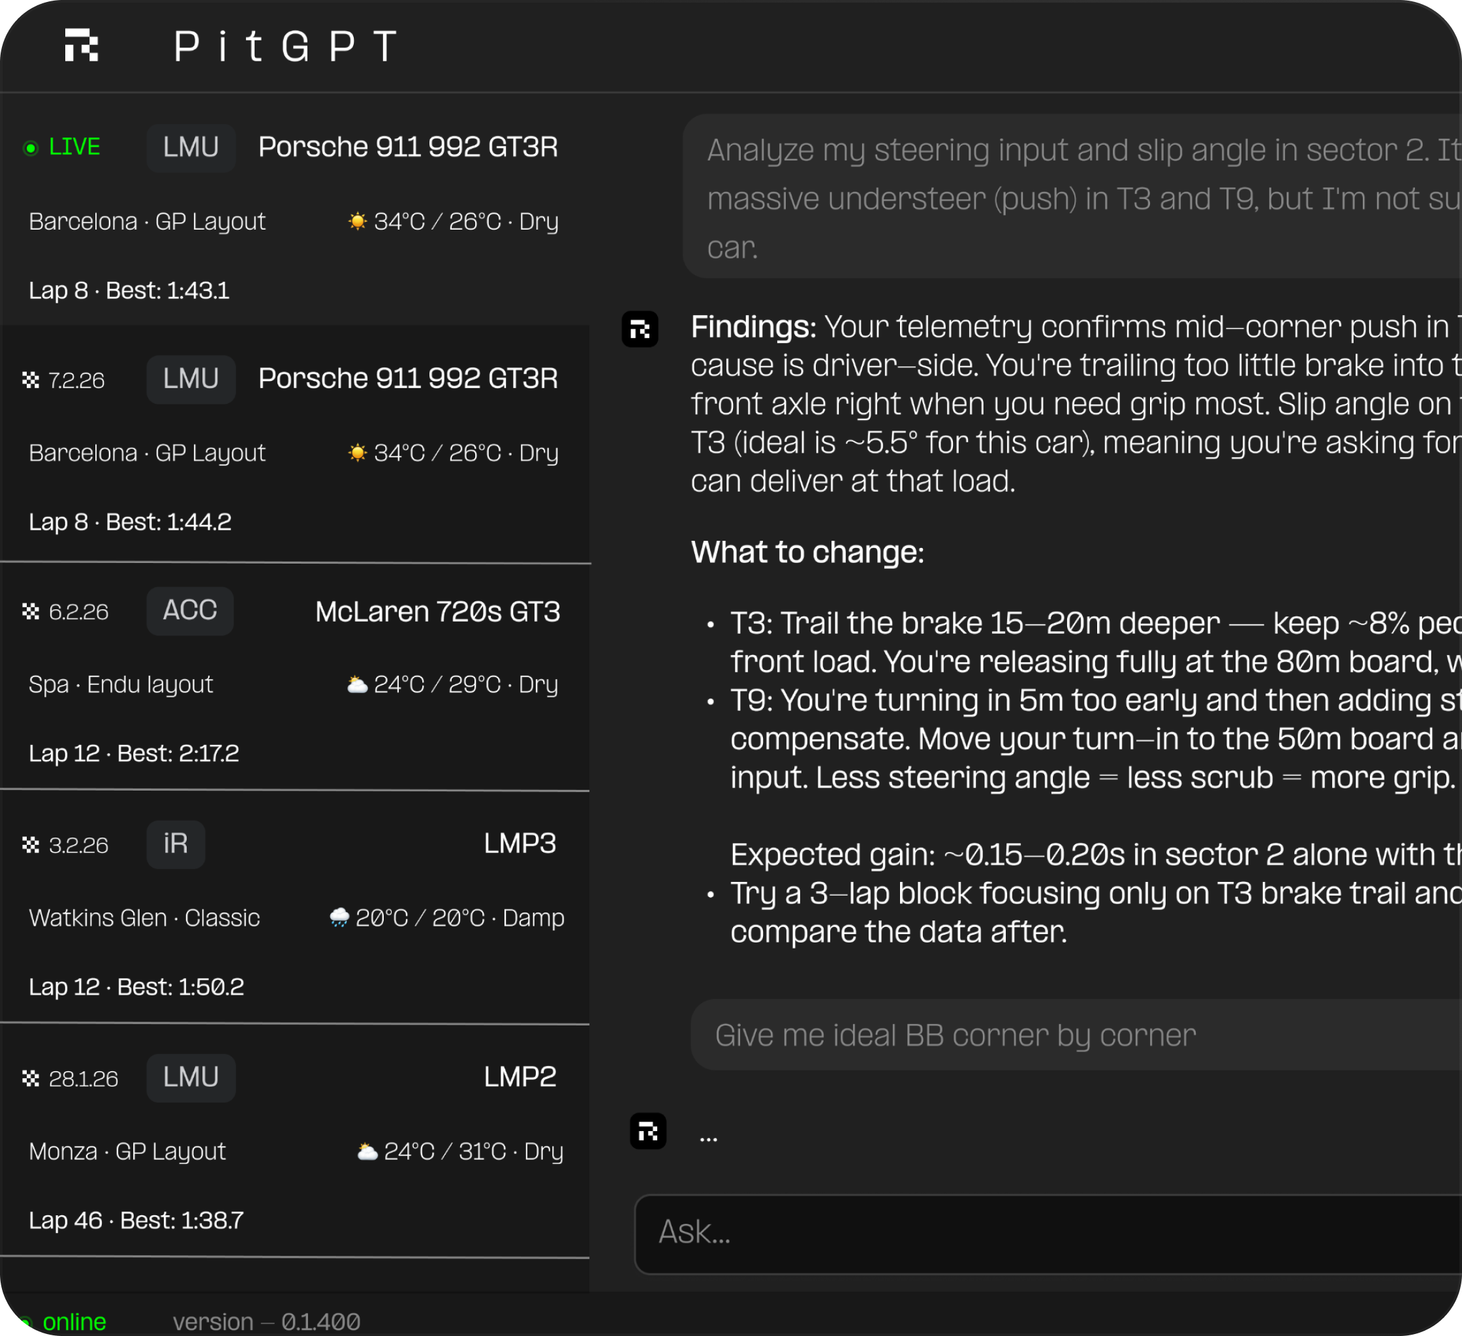Click partly cloudy icon in Spa session
The image size is (1462, 1336).
357,684
